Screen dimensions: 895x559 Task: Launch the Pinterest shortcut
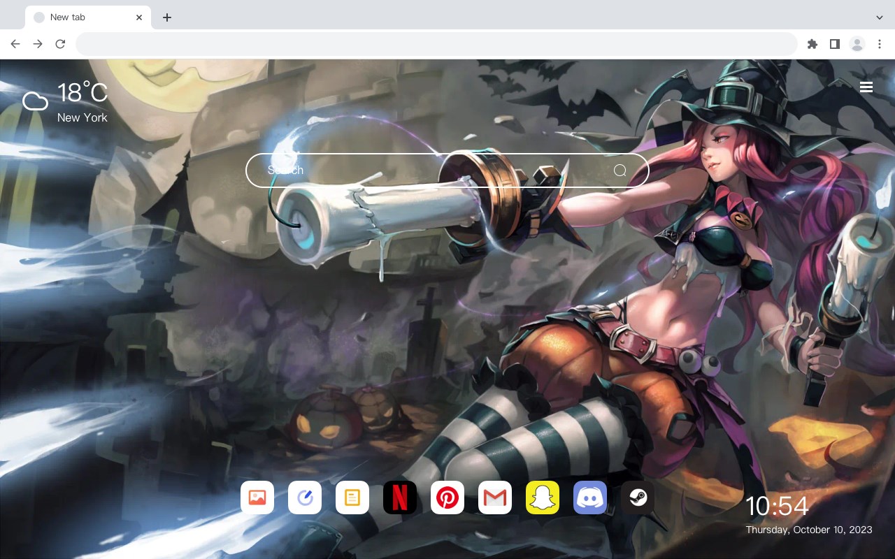(x=447, y=498)
